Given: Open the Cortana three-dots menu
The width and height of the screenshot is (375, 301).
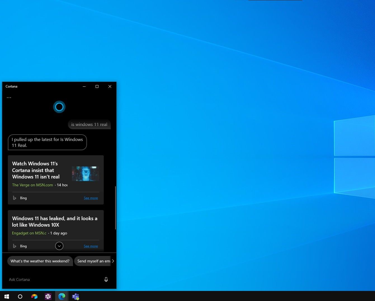Looking at the screenshot, I should click(x=9, y=98).
